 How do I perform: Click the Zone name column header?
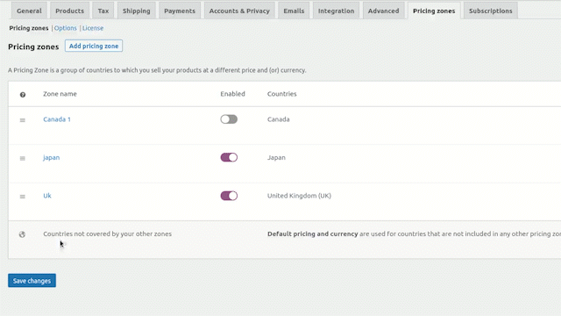tap(60, 94)
